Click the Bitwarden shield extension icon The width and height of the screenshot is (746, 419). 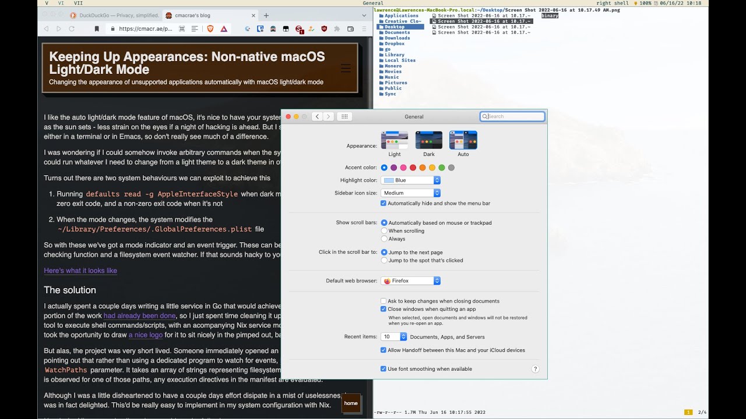click(261, 29)
